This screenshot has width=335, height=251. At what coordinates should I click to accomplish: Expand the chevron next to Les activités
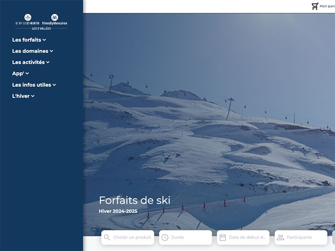point(48,62)
